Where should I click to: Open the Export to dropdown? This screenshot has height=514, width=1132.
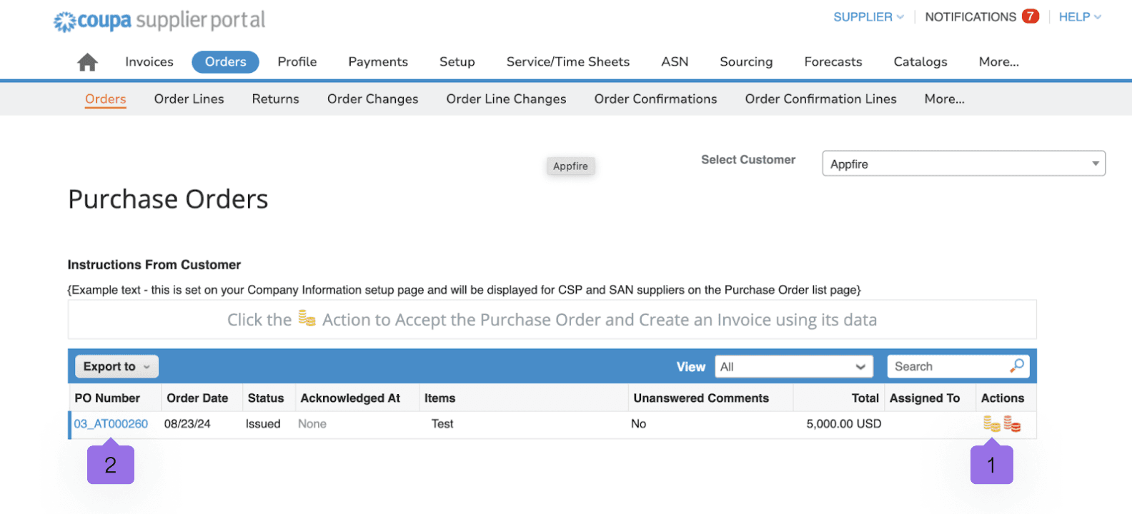[x=116, y=366]
